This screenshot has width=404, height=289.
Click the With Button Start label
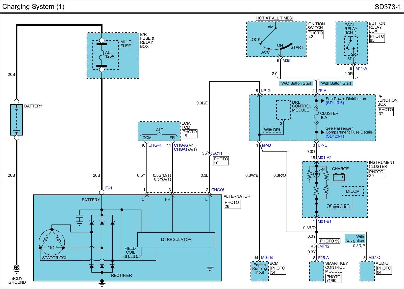336,83
